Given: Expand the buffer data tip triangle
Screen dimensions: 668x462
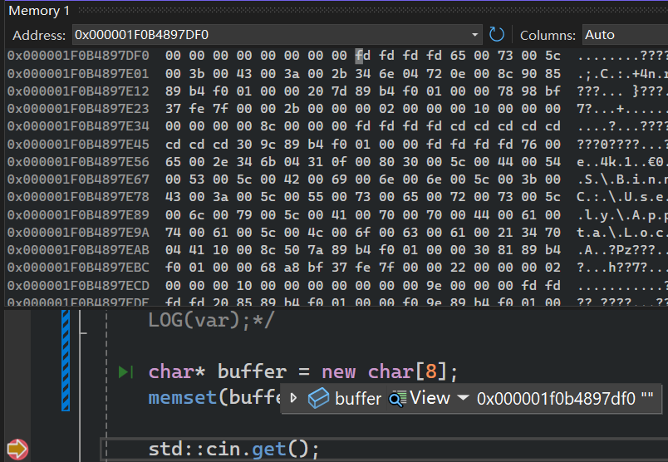Looking at the screenshot, I should [293, 399].
